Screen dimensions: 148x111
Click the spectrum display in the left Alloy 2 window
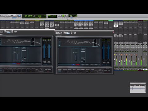pos(21,42)
